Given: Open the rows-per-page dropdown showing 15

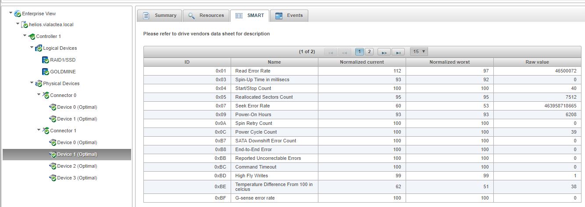Looking at the screenshot, I should (x=419, y=52).
